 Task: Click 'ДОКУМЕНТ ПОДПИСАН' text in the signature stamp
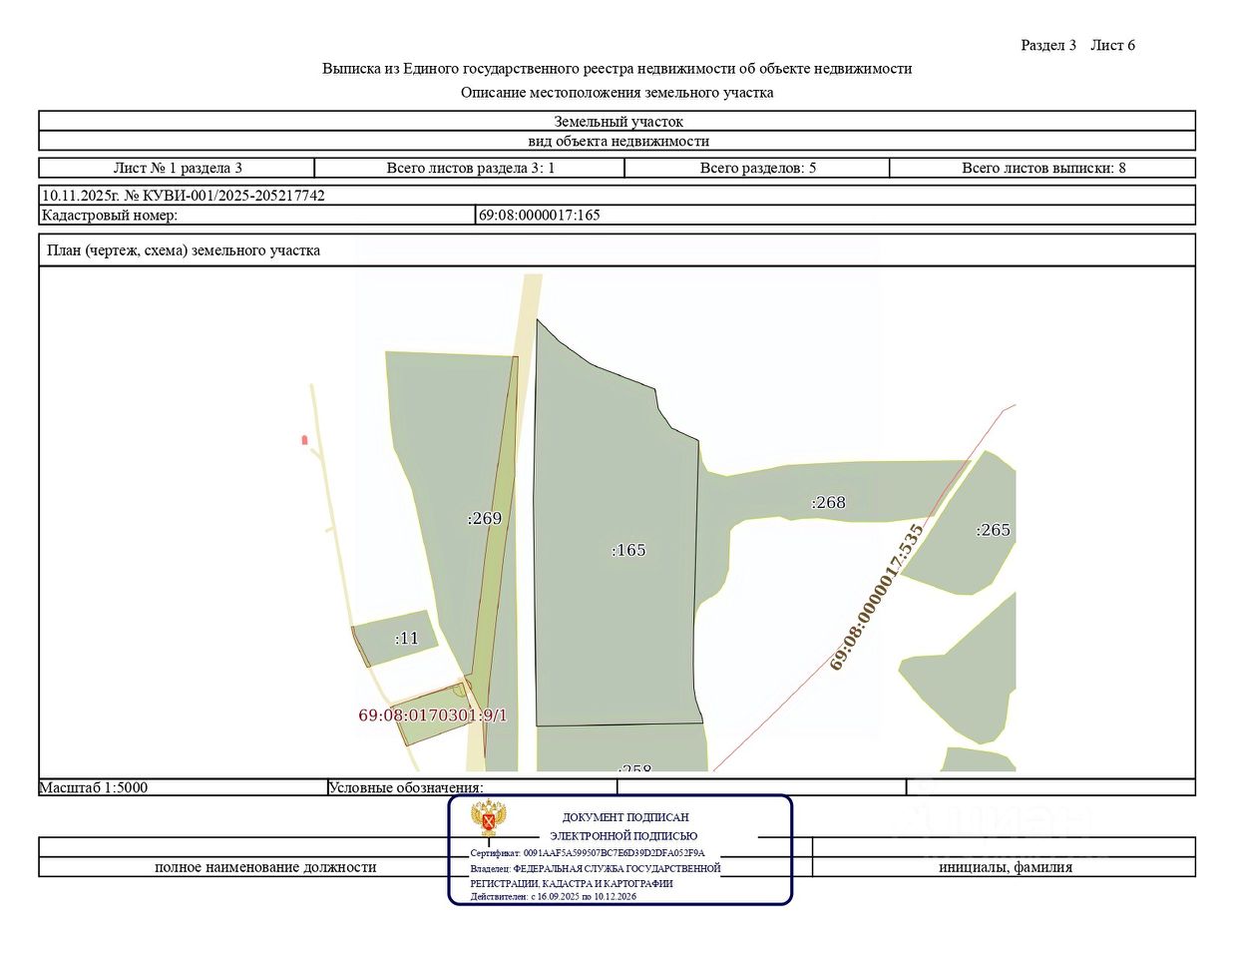(x=625, y=817)
